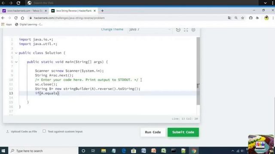Open the Java 7 language dropdown
The height and width of the screenshot is (154, 275).
coord(150,30)
